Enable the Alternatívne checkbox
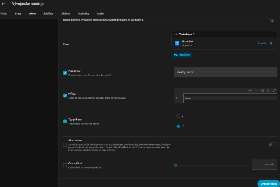Screen dimensions: 280x187 [x=65, y=145]
